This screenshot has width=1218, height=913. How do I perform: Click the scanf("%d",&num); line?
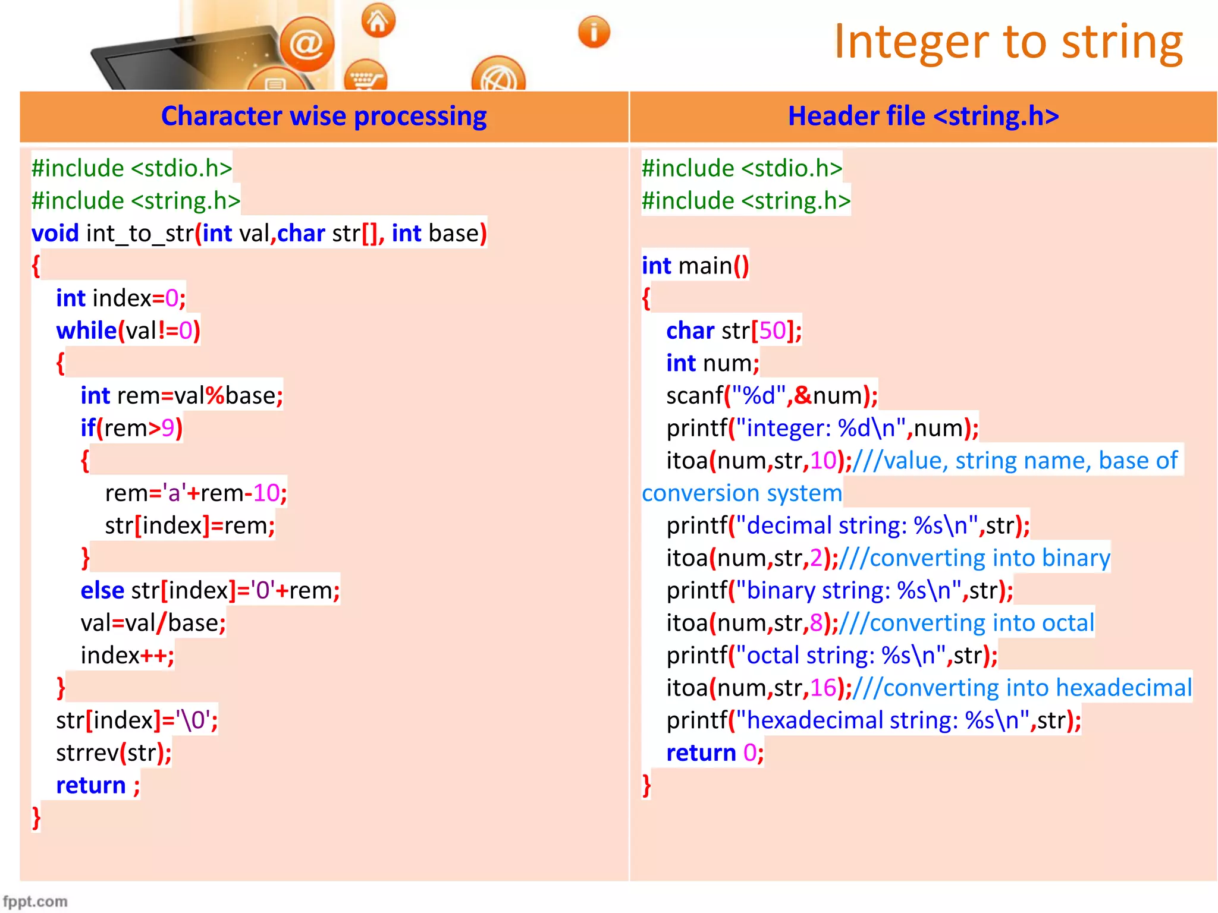pos(771,395)
